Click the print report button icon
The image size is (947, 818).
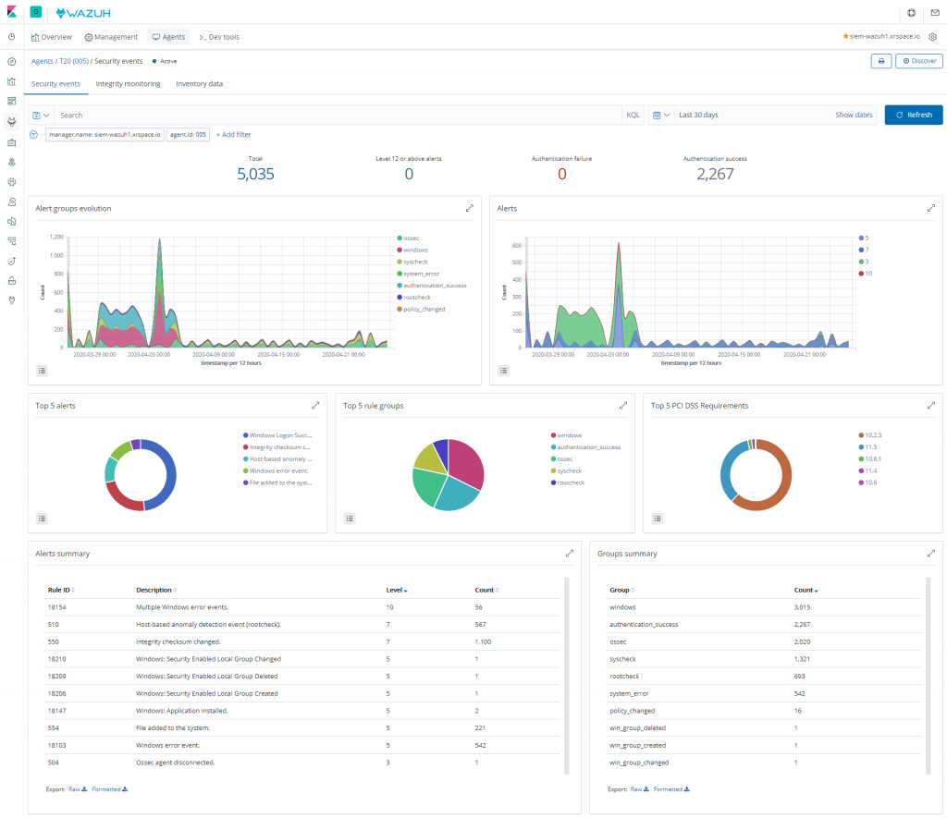pos(881,61)
